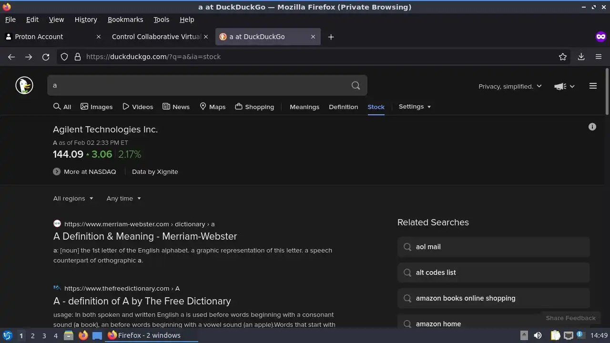Close the 'a at DuckDuckGo' tab
The height and width of the screenshot is (343, 610).
coord(313,37)
